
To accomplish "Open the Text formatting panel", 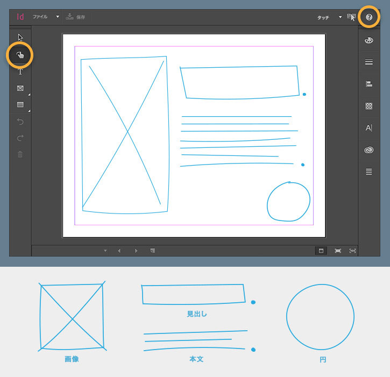I will (369, 128).
